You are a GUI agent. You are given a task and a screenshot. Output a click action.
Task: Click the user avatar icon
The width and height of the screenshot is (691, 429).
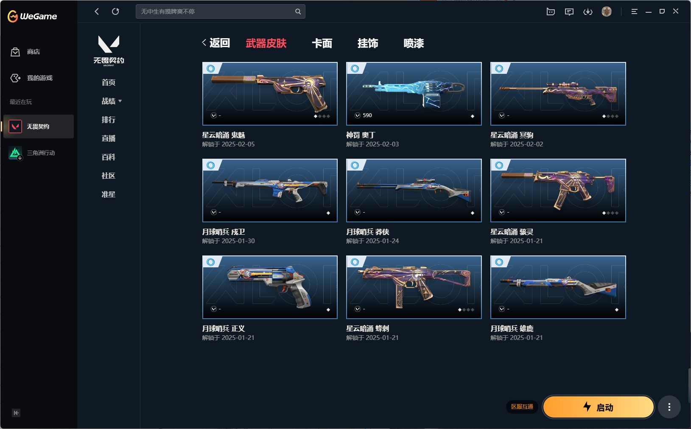pyautogui.click(x=607, y=11)
